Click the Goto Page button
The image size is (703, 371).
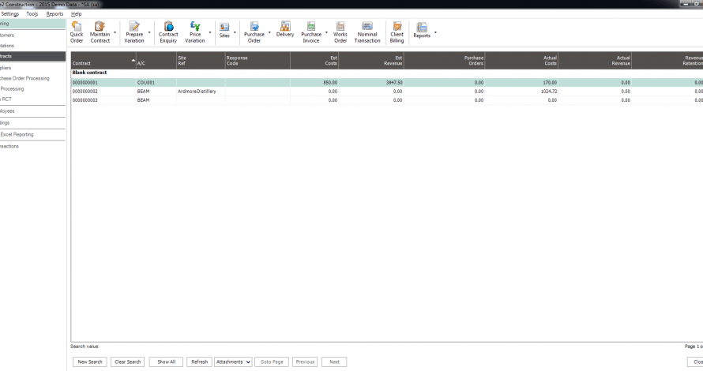point(272,362)
